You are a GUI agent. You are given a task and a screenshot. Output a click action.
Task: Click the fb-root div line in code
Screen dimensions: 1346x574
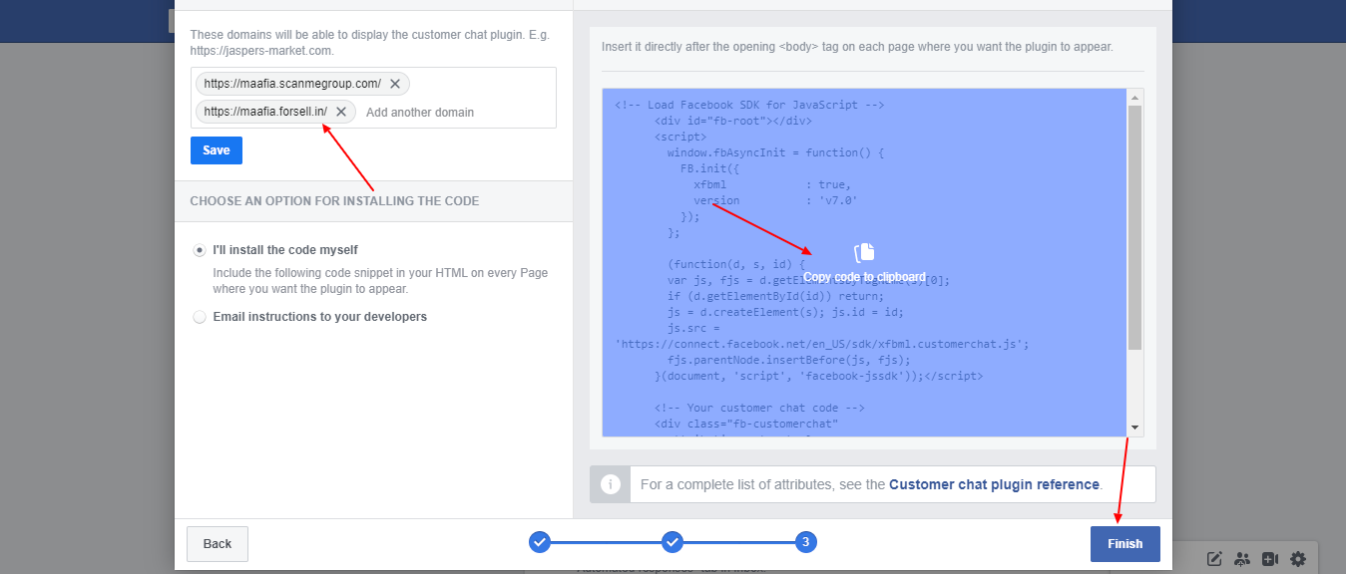pos(733,121)
